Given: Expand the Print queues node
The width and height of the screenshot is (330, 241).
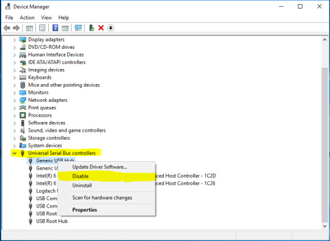Looking at the screenshot, I should click(x=14, y=108).
